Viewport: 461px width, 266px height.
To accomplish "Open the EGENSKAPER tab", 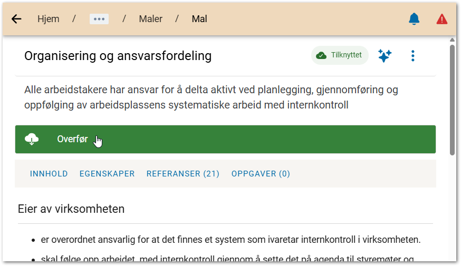I will tap(107, 174).
